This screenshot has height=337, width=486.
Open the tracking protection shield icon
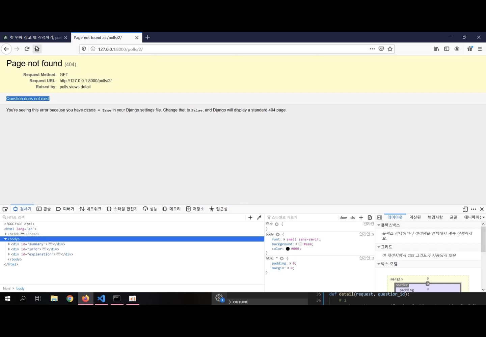[x=84, y=49]
